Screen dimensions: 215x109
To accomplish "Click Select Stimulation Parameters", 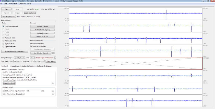I will [x=15, y=51].
